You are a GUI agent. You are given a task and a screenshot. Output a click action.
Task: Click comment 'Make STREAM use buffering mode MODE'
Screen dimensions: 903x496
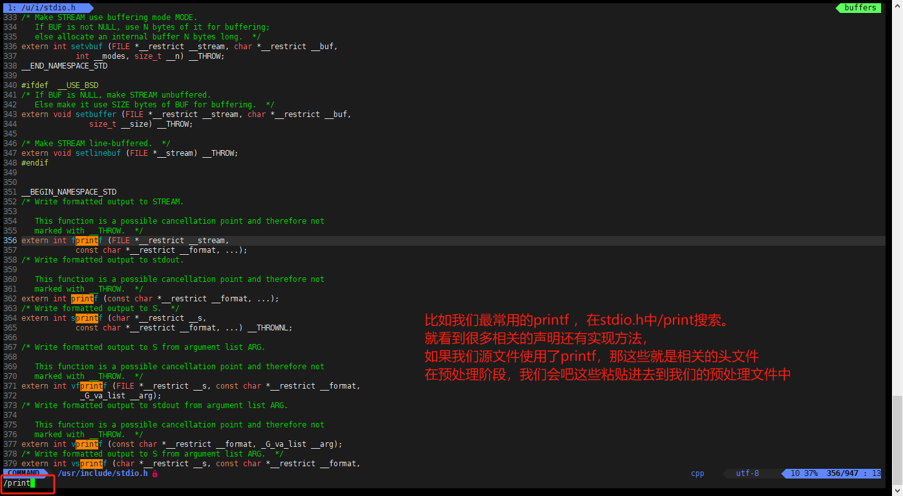110,17
